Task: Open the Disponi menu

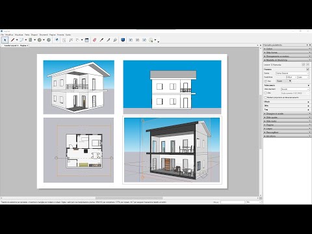Action: tap(34, 34)
